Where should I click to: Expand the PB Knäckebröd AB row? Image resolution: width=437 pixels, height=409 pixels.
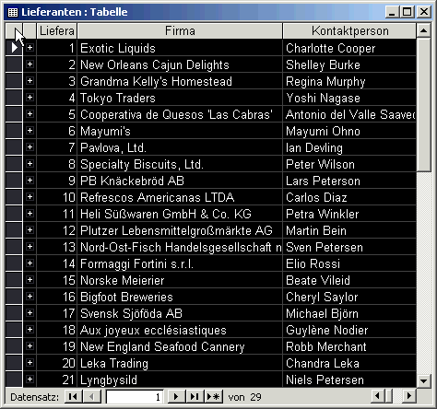(30, 181)
